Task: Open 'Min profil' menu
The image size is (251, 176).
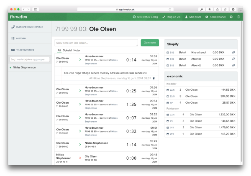Action: 192,17
